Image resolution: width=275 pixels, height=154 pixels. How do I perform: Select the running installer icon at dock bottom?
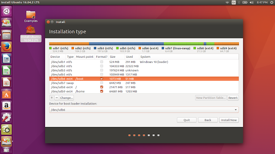coord(6,141)
